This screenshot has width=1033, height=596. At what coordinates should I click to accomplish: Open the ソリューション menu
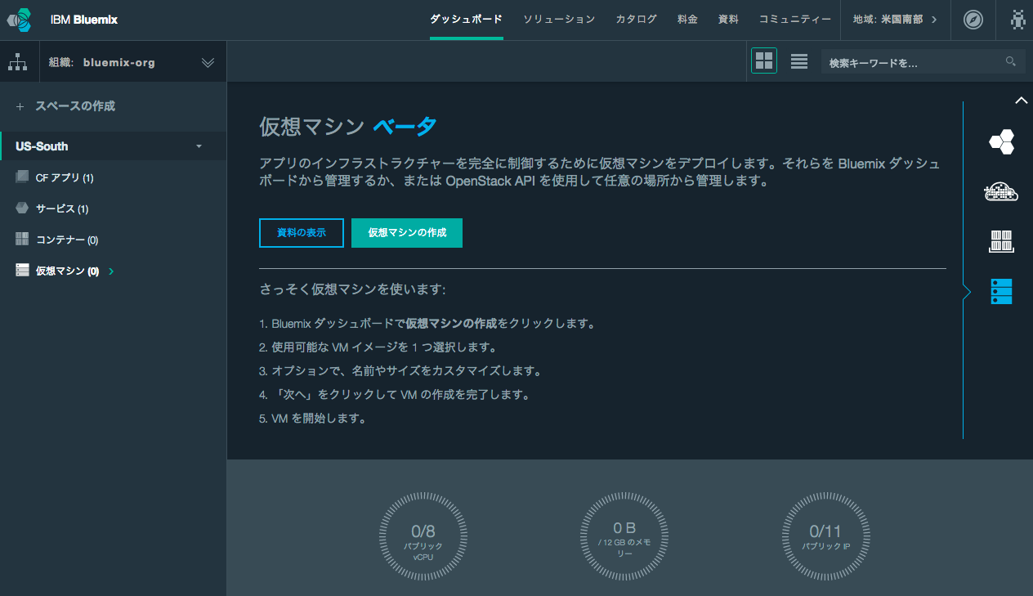click(x=559, y=20)
